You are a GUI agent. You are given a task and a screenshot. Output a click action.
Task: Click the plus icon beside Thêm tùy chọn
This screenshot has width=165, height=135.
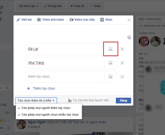28,88
